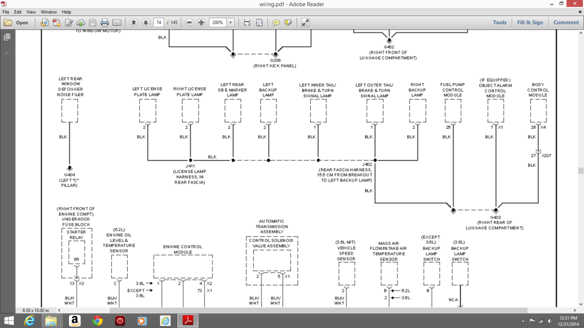Expand the Tools pane
Viewport: 584px width, 328px height.
coord(500,23)
